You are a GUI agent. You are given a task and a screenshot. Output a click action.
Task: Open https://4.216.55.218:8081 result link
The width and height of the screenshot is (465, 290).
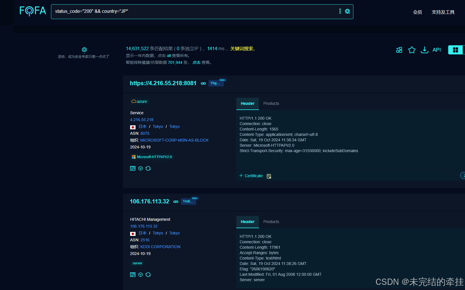pyautogui.click(x=163, y=83)
